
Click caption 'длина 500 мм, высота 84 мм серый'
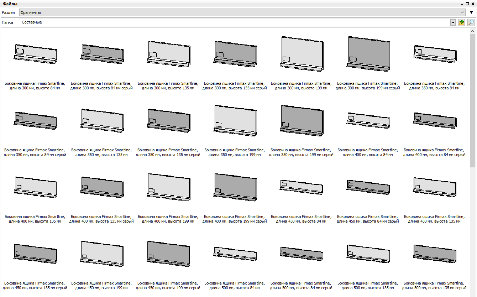[301, 288]
